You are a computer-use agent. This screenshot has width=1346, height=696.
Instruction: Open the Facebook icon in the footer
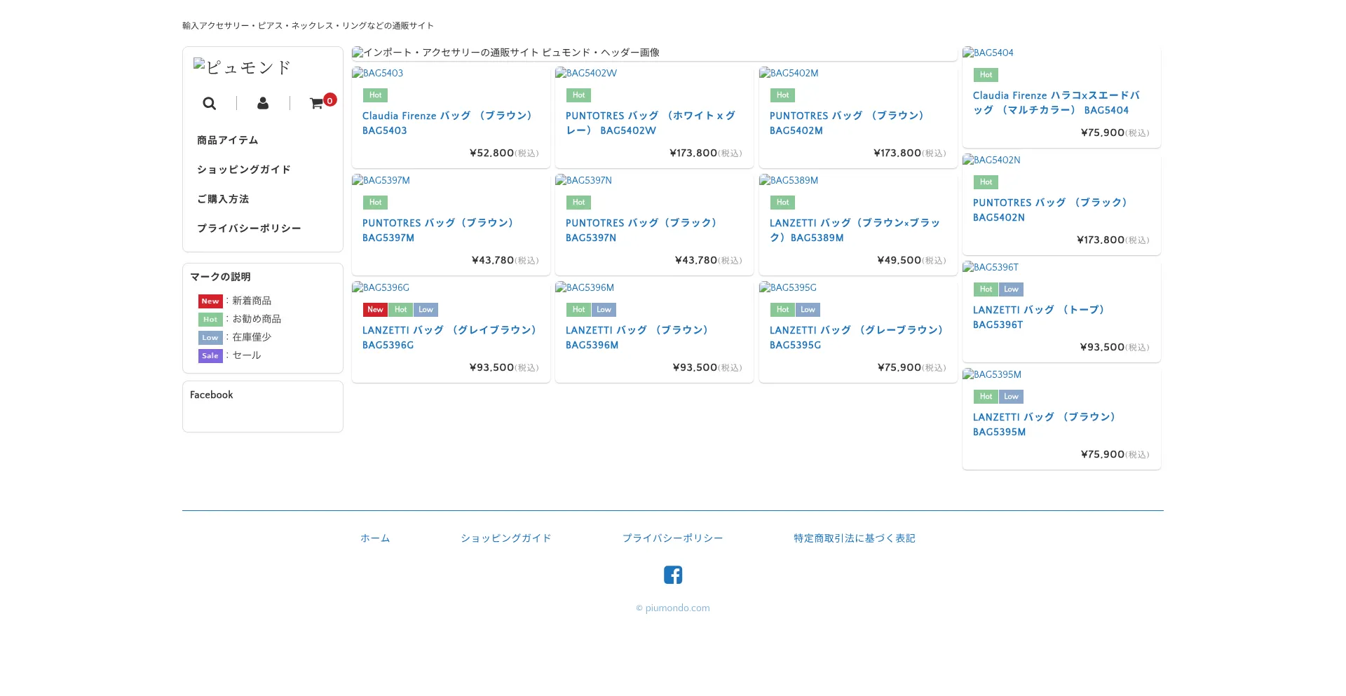pyautogui.click(x=673, y=575)
